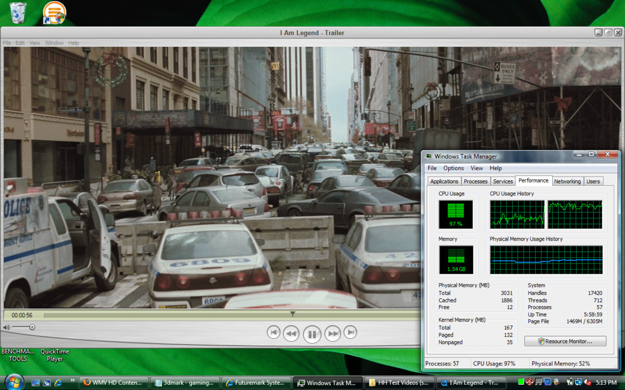The width and height of the screenshot is (625, 390).
Task: Switch to Futuremark System taskbar button
Action: click(256, 383)
